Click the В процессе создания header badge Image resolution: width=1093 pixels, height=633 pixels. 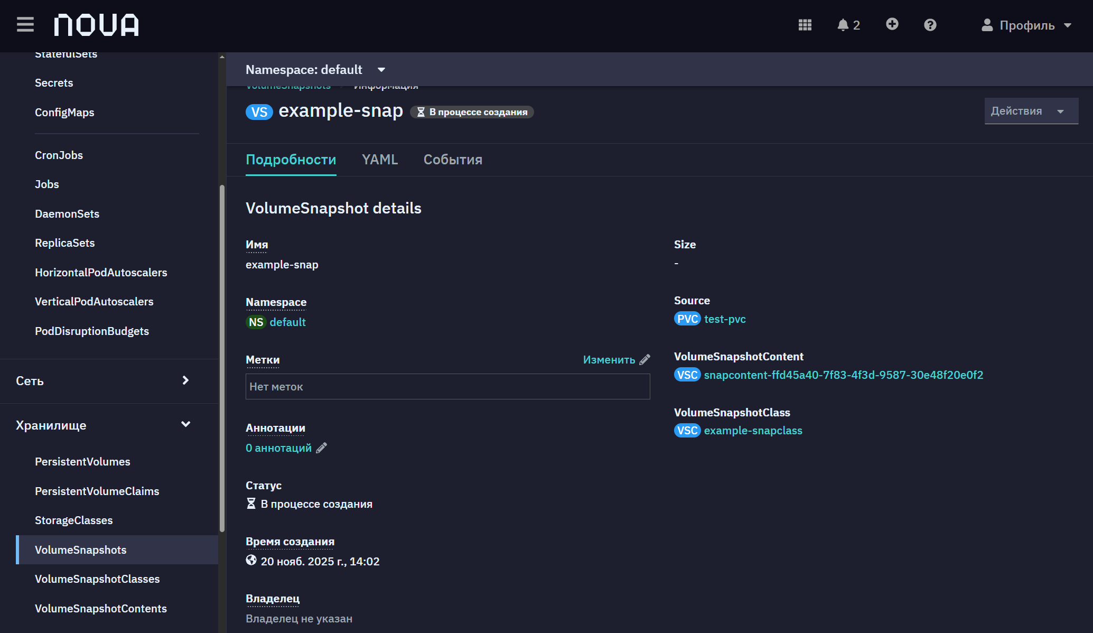472,112
